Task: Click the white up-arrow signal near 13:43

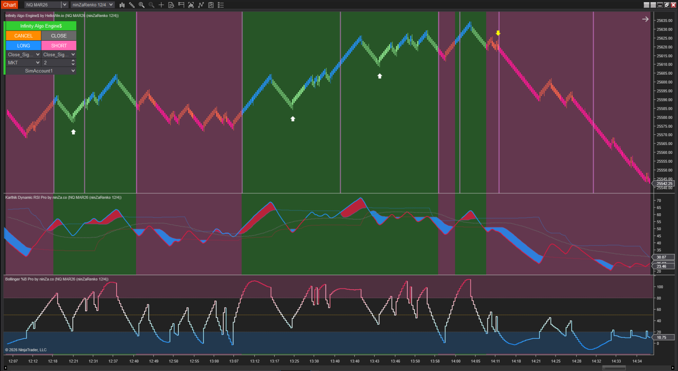Action: tap(380, 76)
